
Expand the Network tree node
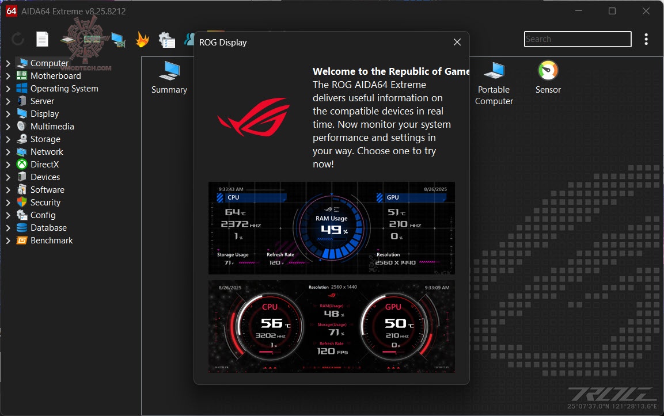pos(8,152)
